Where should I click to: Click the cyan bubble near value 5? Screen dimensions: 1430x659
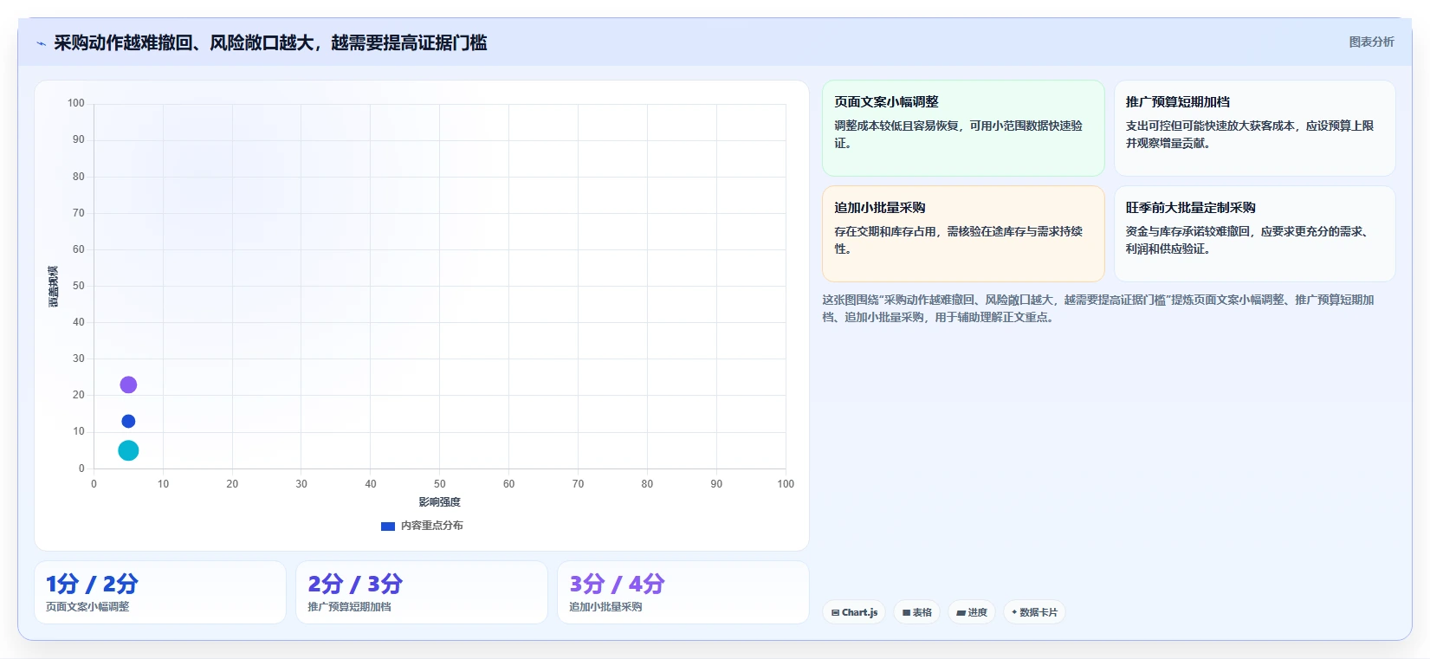[x=128, y=450]
